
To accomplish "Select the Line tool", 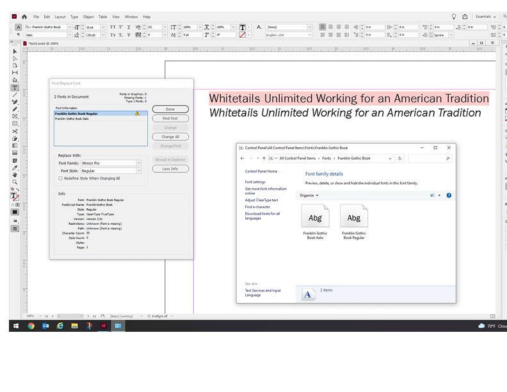I will 15,95.
